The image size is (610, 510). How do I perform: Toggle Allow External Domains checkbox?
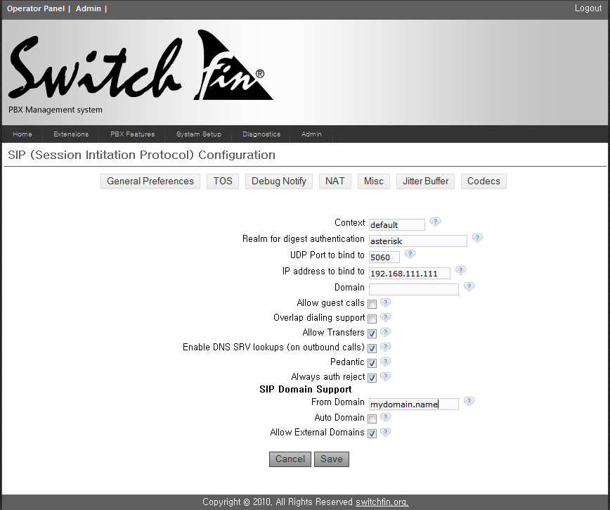click(372, 434)
